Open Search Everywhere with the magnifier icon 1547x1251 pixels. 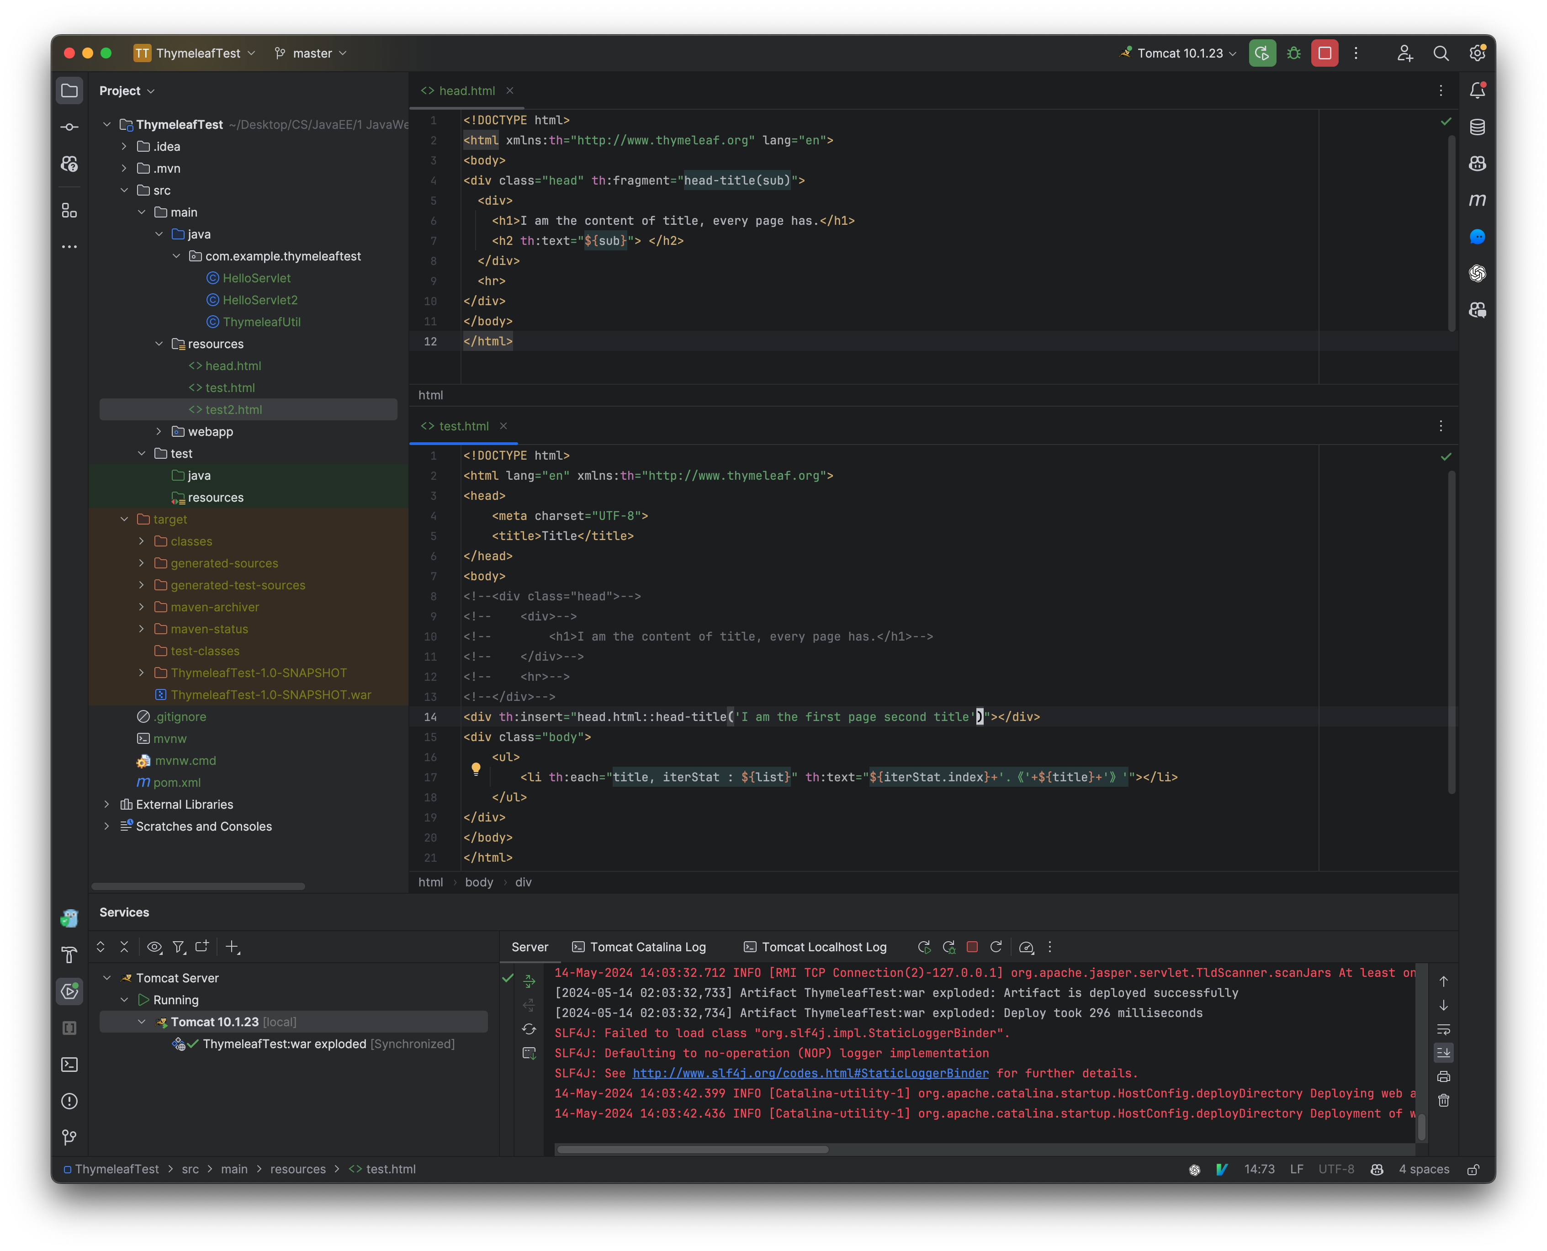click(1441, 53)
